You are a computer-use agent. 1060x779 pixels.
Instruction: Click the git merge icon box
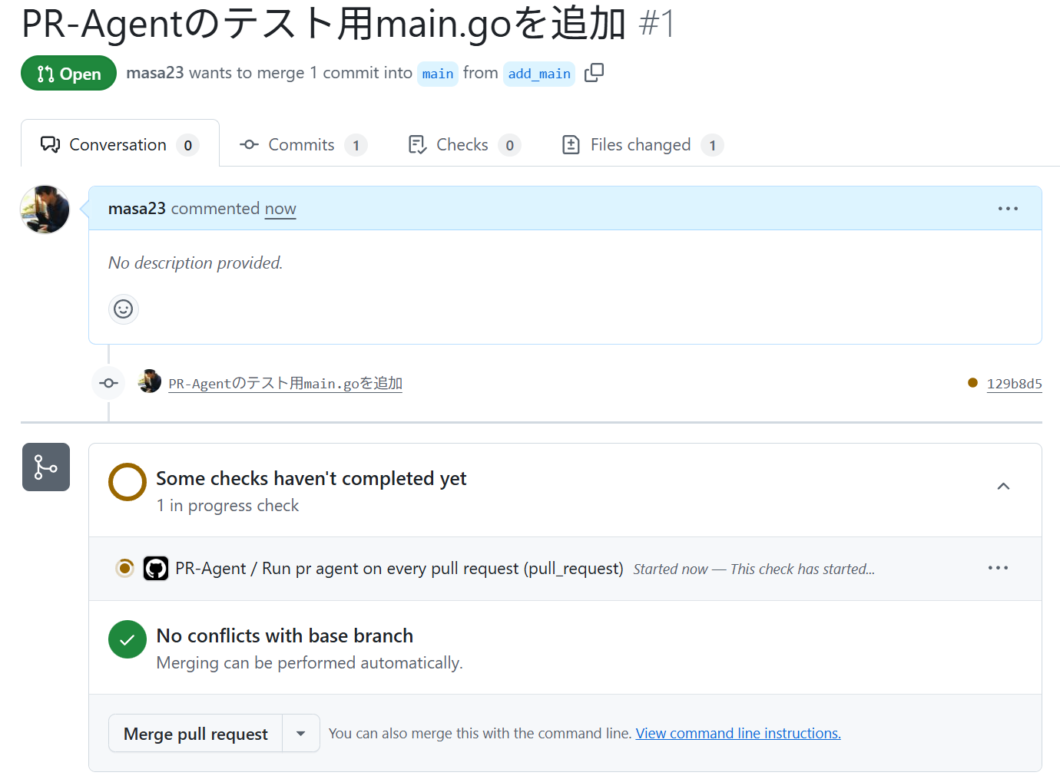[46, 467]
